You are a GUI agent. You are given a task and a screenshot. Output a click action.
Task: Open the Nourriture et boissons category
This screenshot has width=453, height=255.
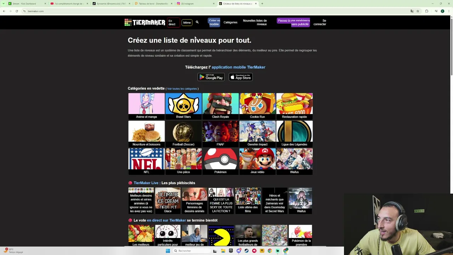coord(147,134)
